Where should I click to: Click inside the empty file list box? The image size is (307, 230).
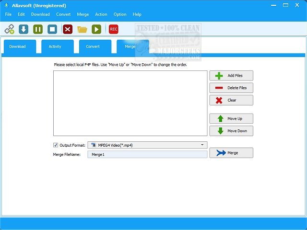tap(130, 103)
